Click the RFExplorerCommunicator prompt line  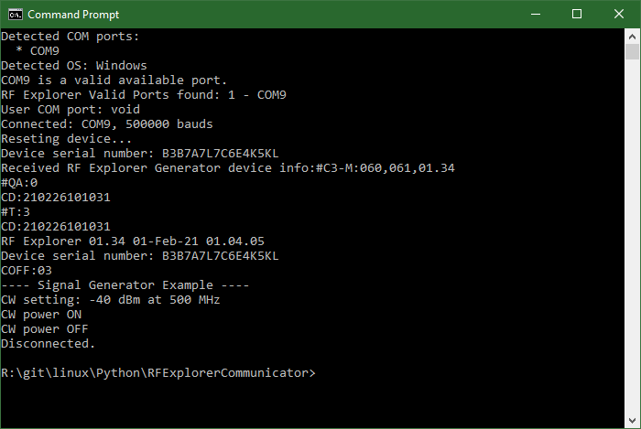pyautogui.click(x=158, y=373)
